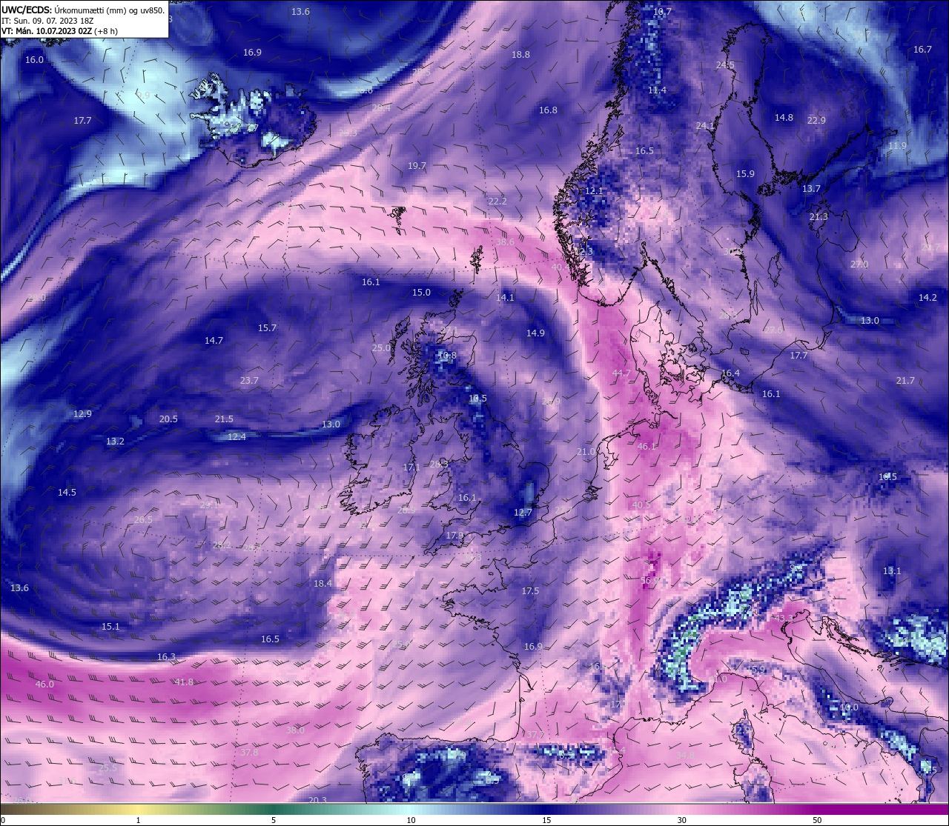The image size is (949, 826).
Task: Click the map value '22.9'
Action: pos(816,120)
